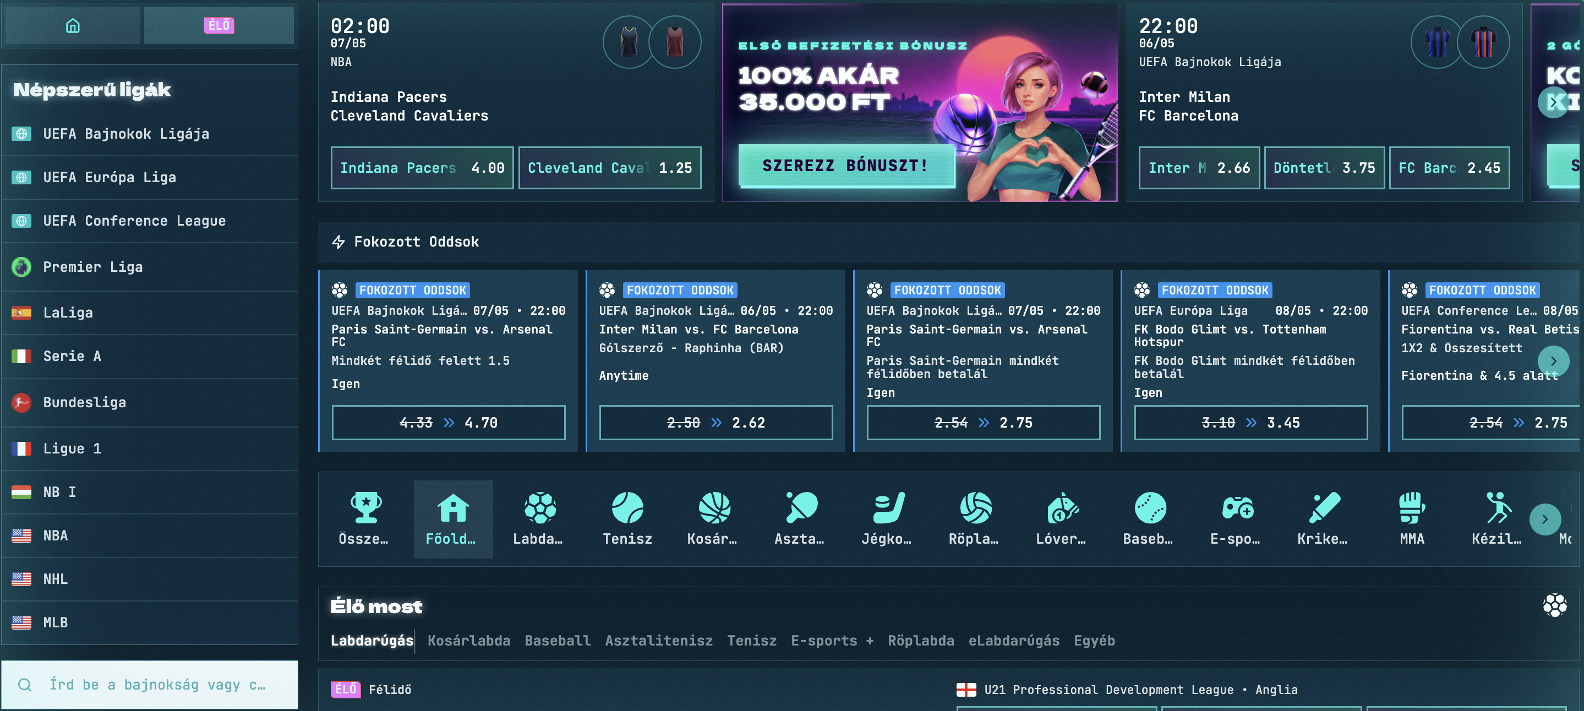The height and width of the screenshot is (711, 1584).
Task: Click globe icon next to UEFA Európa Liga
Action: click(x=21, y=177)
